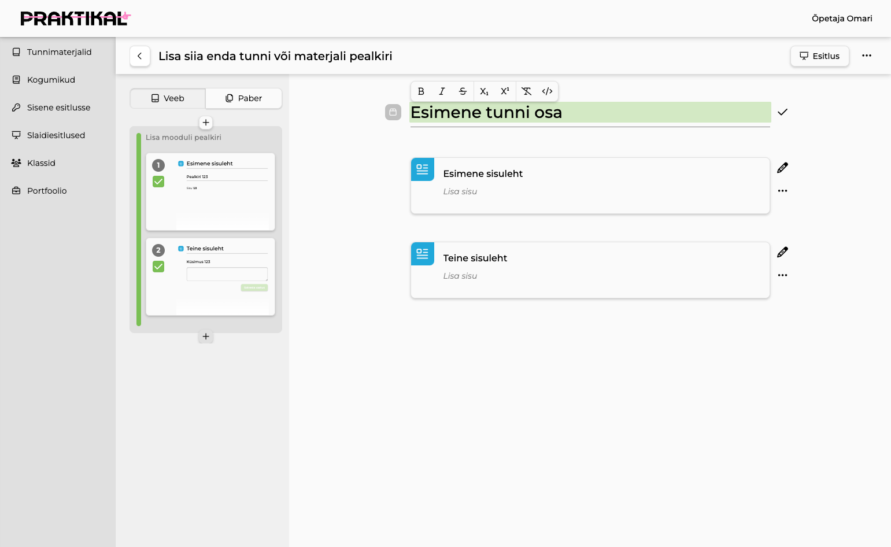
Task: Add module above with plus button
Action: pyautogui.click(x=206, y=123)
